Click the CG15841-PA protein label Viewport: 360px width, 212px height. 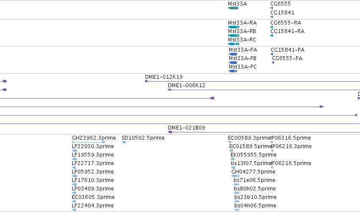(288, 50)
